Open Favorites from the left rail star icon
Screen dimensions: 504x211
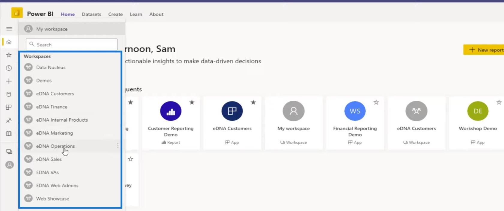coord(9,55)
